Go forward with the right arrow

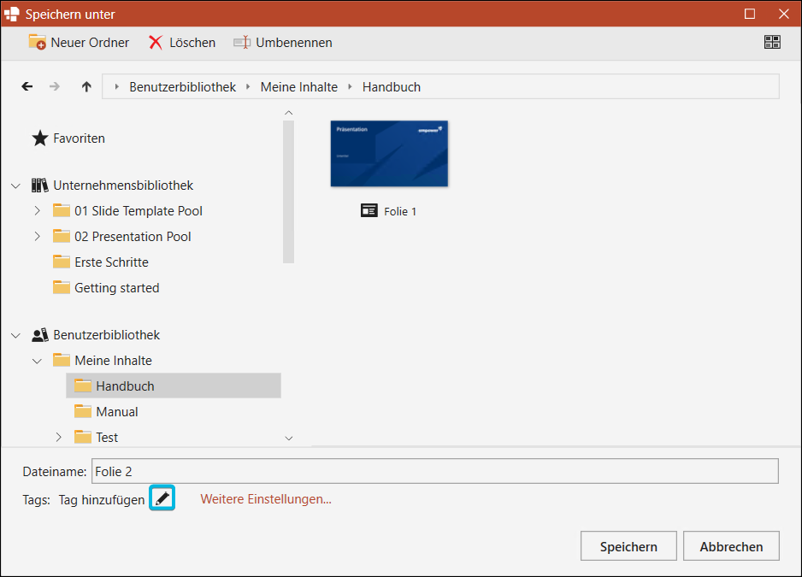pos(54,87)
